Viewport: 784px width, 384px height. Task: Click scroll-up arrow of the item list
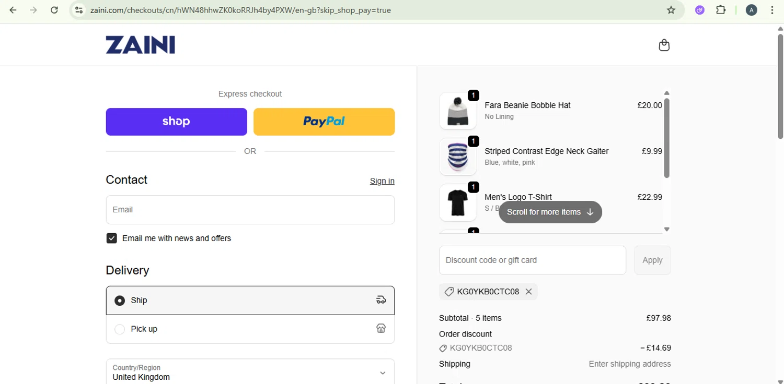(667, 93)
